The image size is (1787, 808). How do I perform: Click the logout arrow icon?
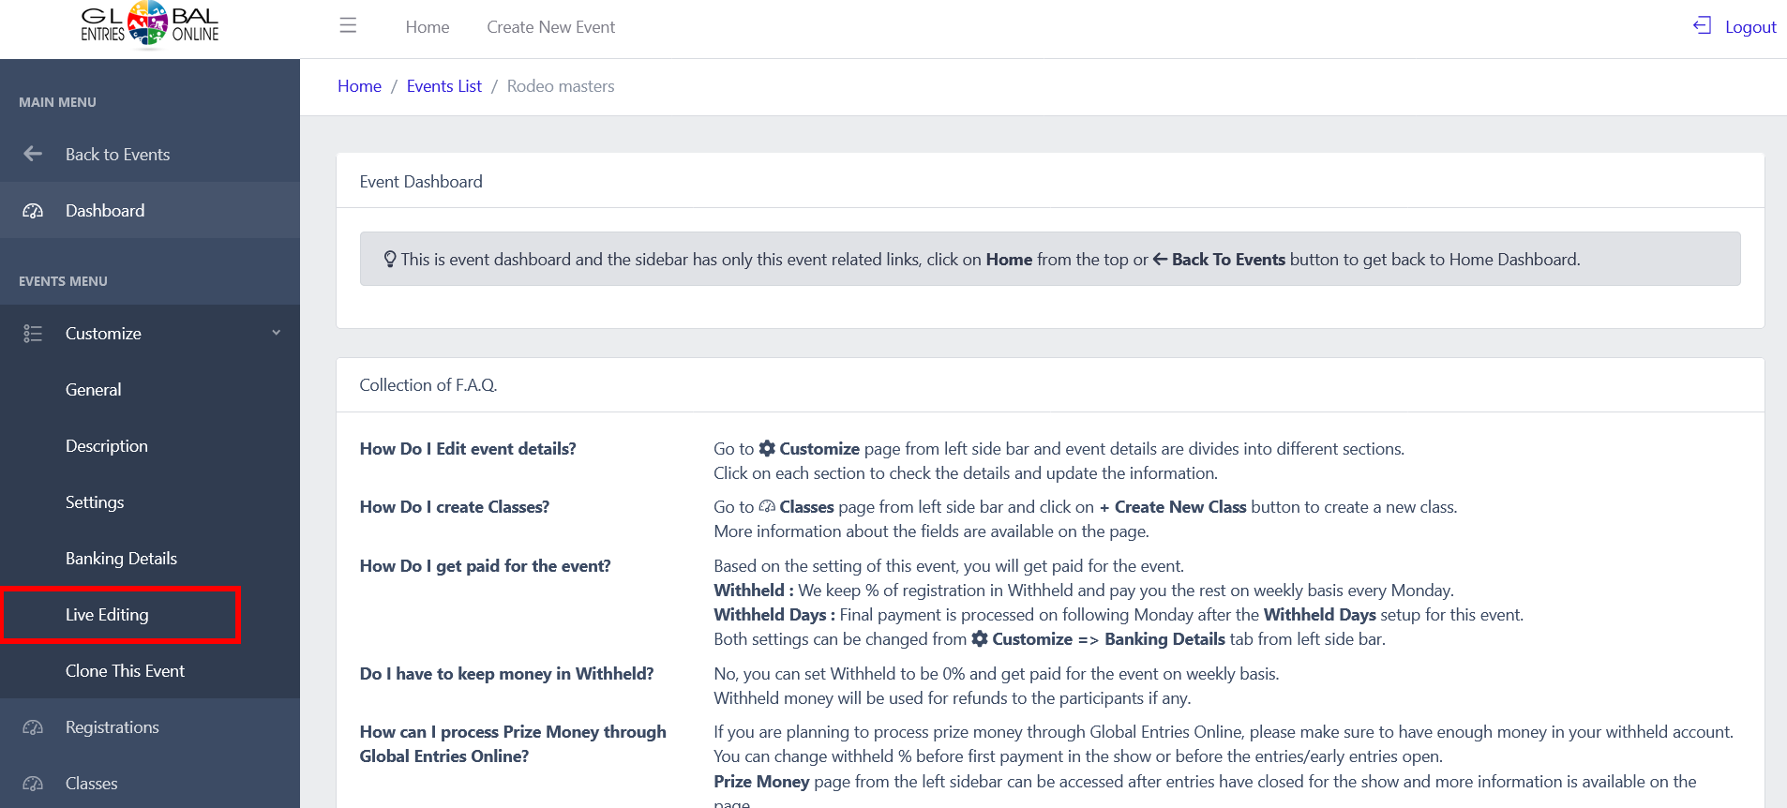1702,25
